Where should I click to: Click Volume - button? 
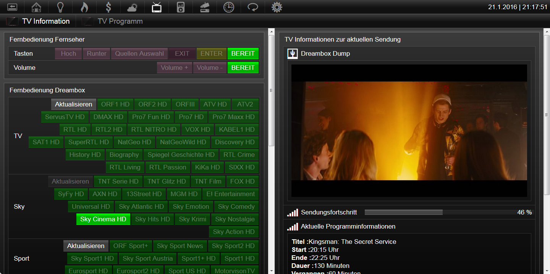[x=210, y=68]
